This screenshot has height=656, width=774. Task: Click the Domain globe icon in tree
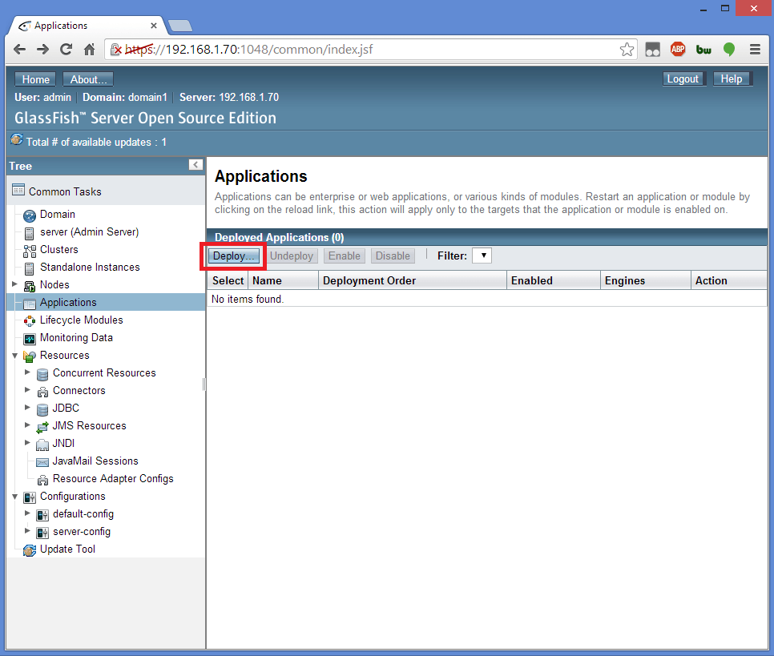(30, 215)
